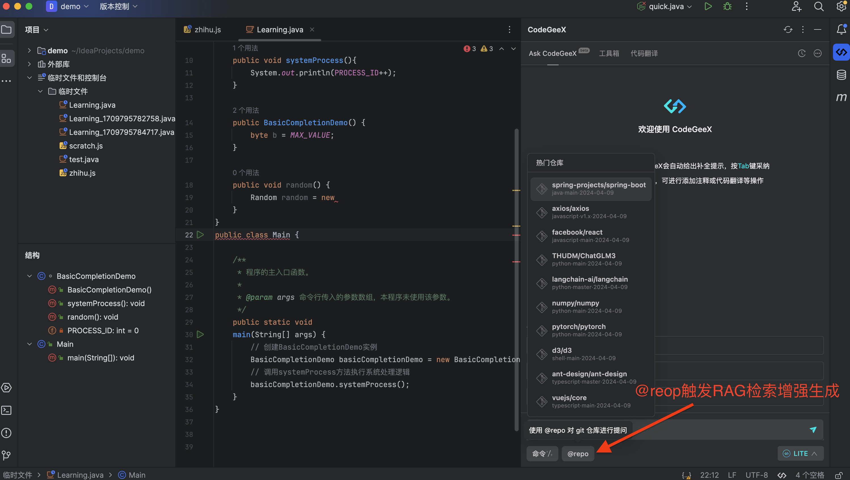Image resolution: width=850 pixels, height=480 pixels.
Task: Expand demo project tree node
Action: (29, 50)
